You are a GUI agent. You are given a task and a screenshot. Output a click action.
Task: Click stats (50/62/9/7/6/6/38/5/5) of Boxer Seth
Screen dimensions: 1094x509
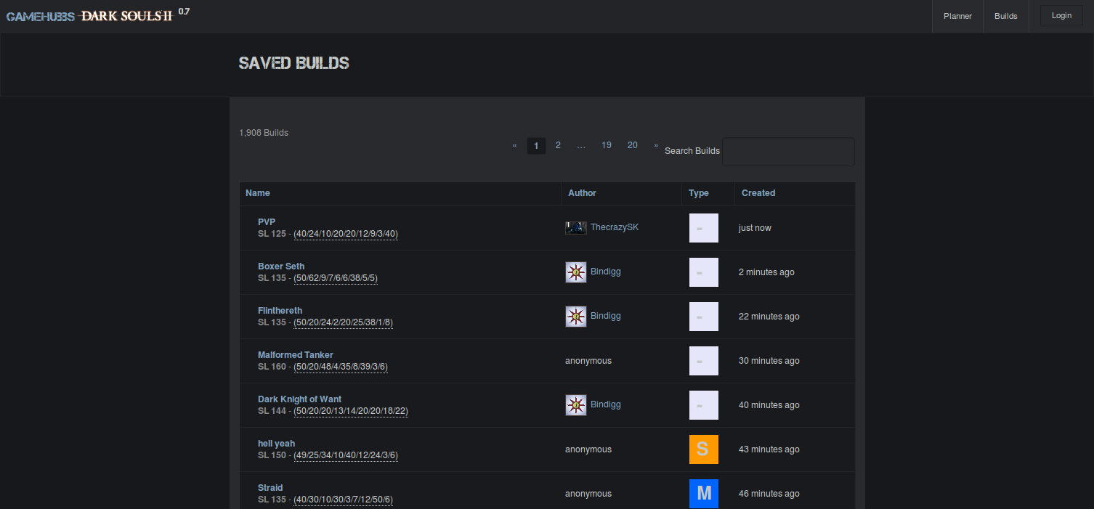[336, 278]
